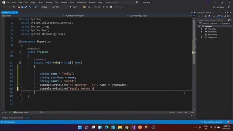Click the Program.cs document tab

coord(7,12)
